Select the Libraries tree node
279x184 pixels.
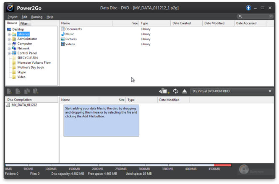click(x=23, y=34)
